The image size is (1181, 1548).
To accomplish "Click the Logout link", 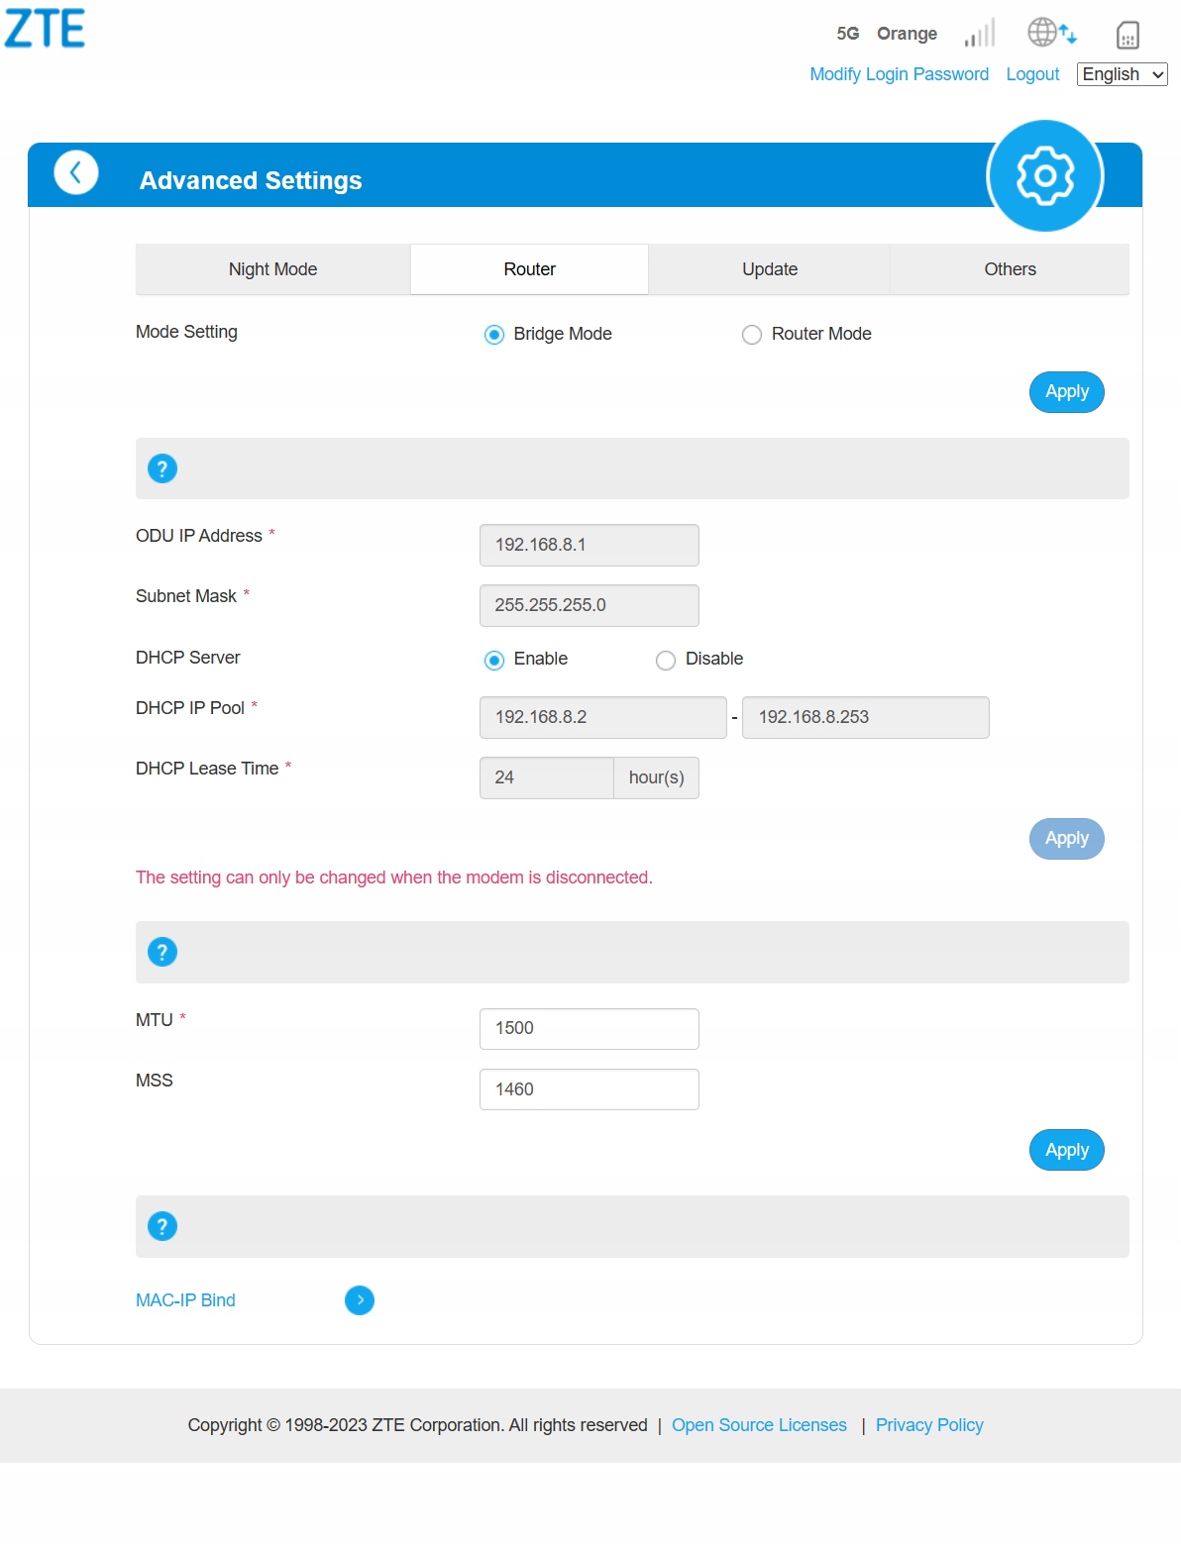I will pos(1032,74).
